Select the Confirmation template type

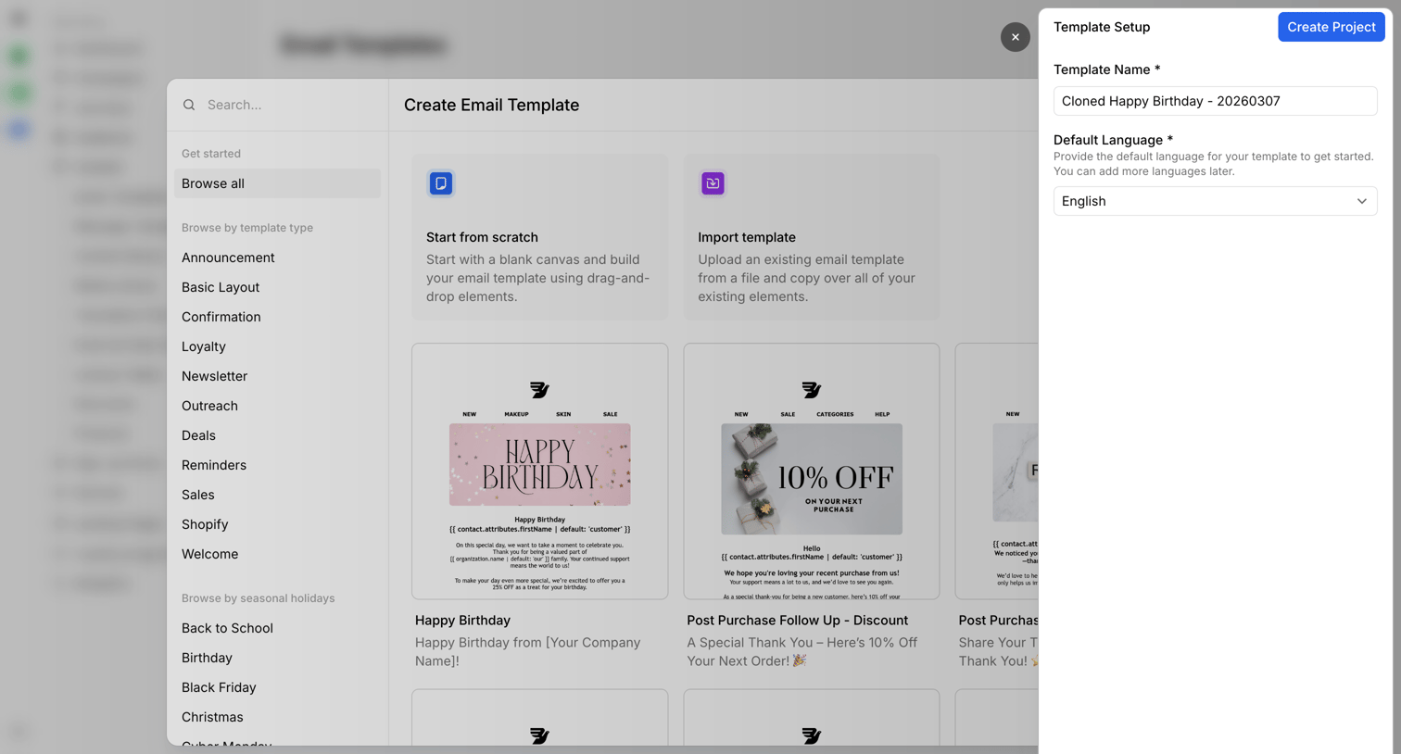point(221,317)
